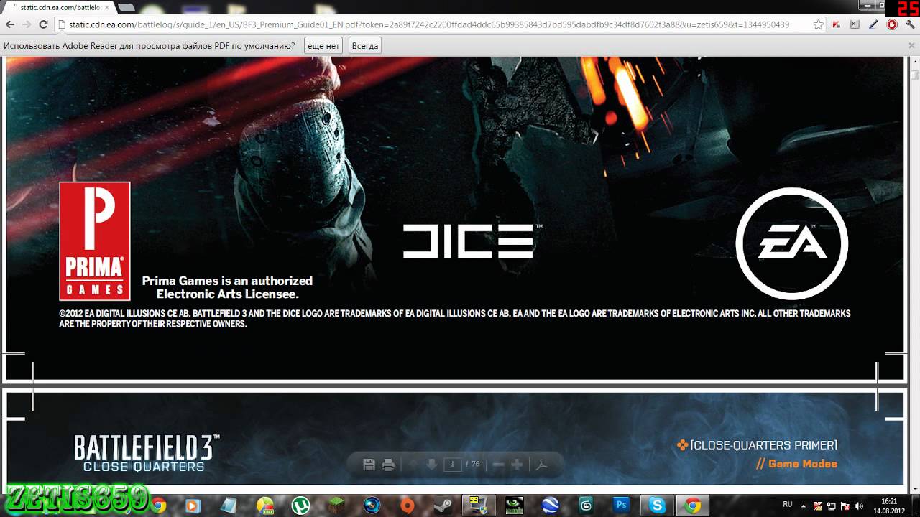Open volume control in system tray
This screenshot has width=920, height=517.
click(x=858, y=506)
